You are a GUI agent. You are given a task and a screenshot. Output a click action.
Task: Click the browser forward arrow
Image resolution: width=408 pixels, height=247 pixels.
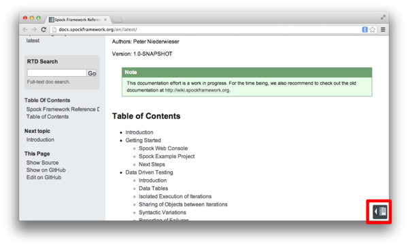click(35, 29)
